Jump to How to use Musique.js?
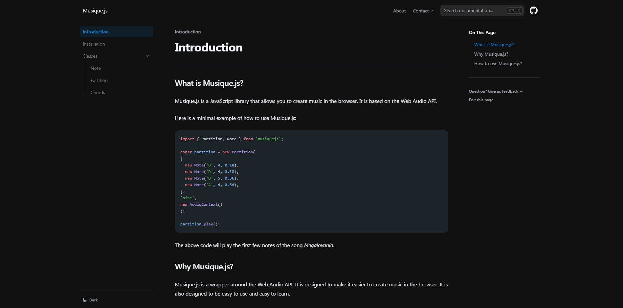 click(x=498, y=64)
